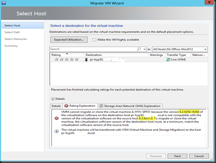
Task: Click the info icon on SAN Explanation tab
Action: tap(101, 106)
